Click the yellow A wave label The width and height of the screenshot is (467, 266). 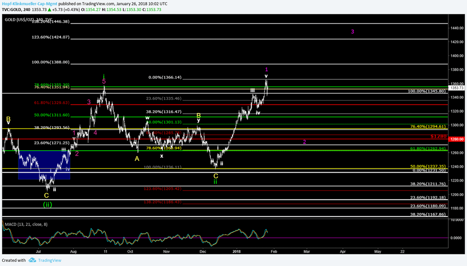click(x=136, y=159)
